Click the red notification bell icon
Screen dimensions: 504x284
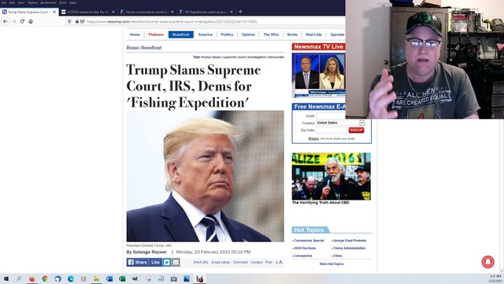487,261
